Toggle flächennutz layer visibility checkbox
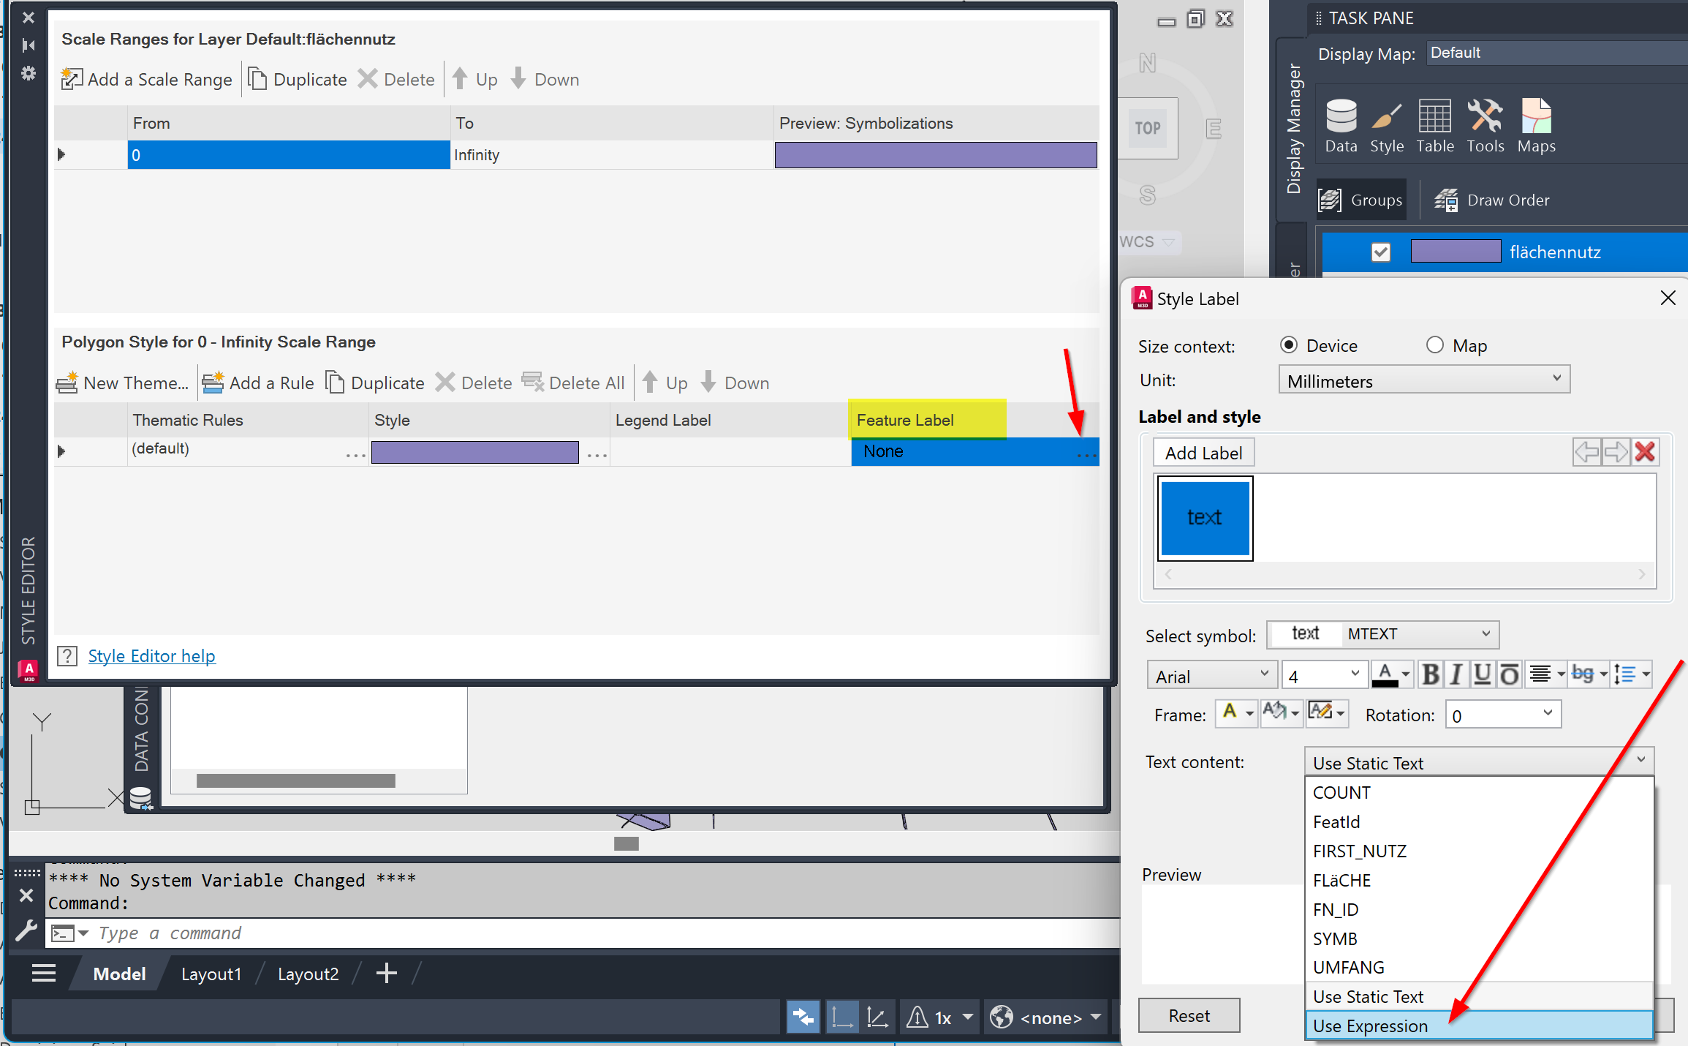This screenshot has height=1046, width=1688. tap(1380, 252)
